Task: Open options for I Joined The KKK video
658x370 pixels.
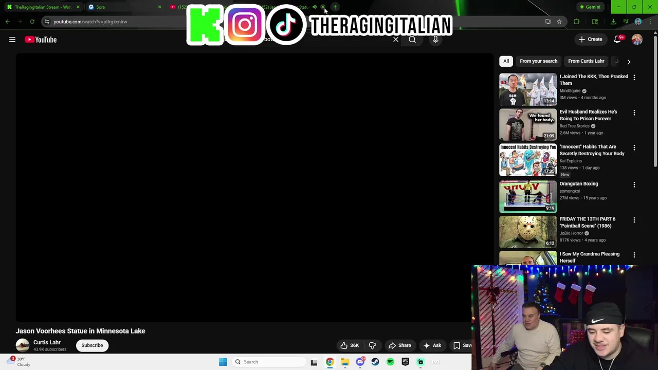Action: 634,77
